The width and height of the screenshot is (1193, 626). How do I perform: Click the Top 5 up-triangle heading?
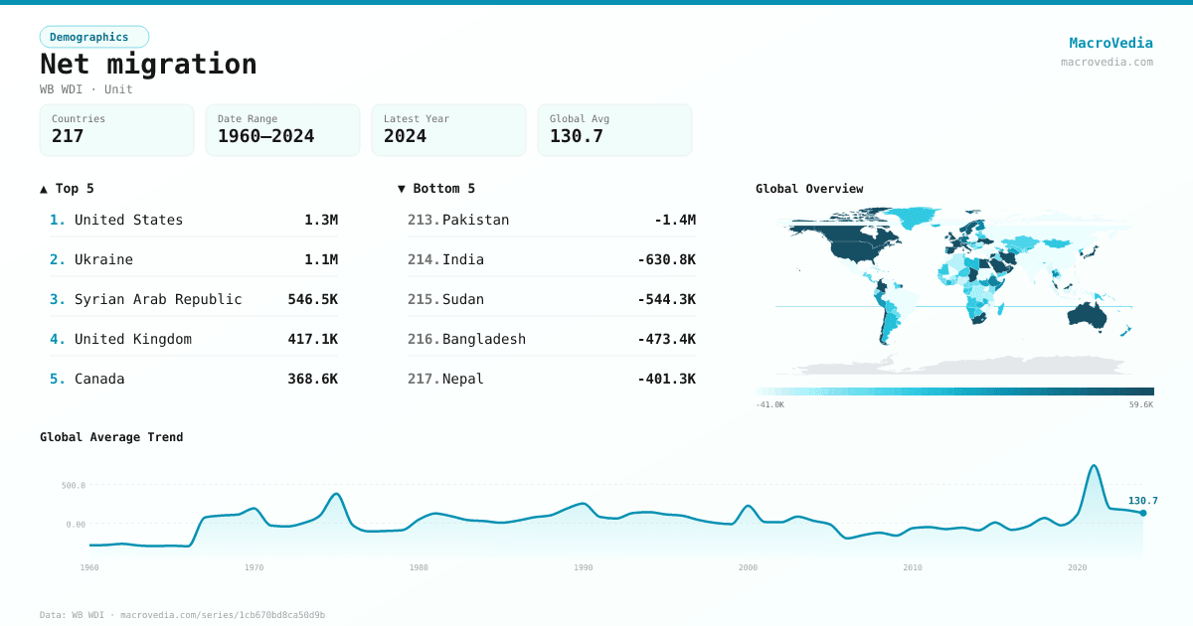pos(68,189)
